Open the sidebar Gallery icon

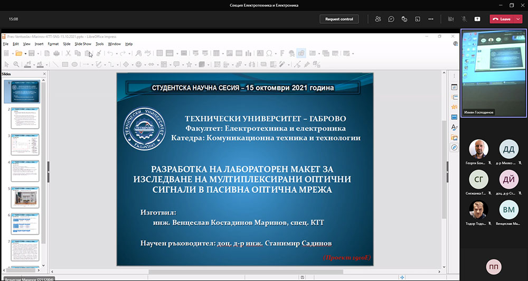tap(454, 137)
